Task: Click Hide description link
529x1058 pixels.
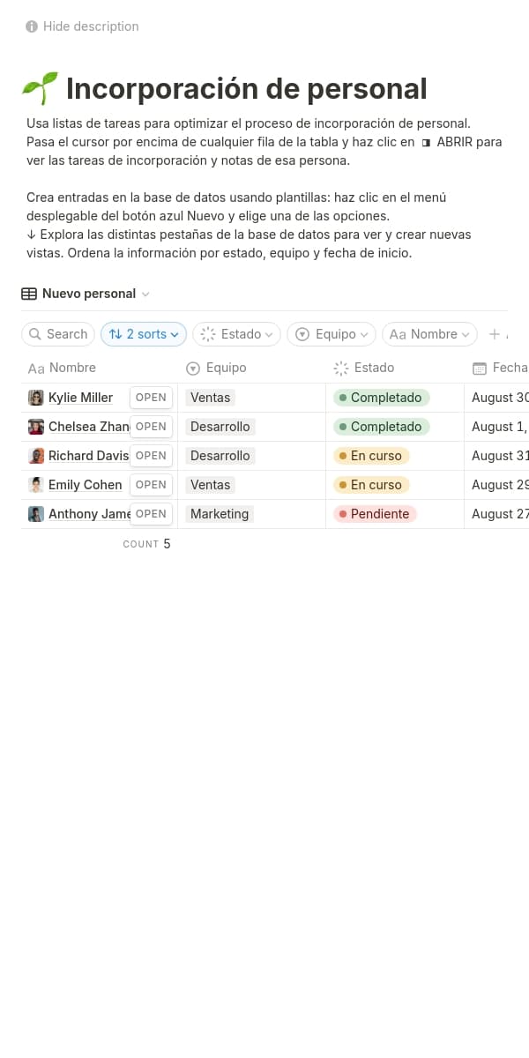Action: click(91, 26)
